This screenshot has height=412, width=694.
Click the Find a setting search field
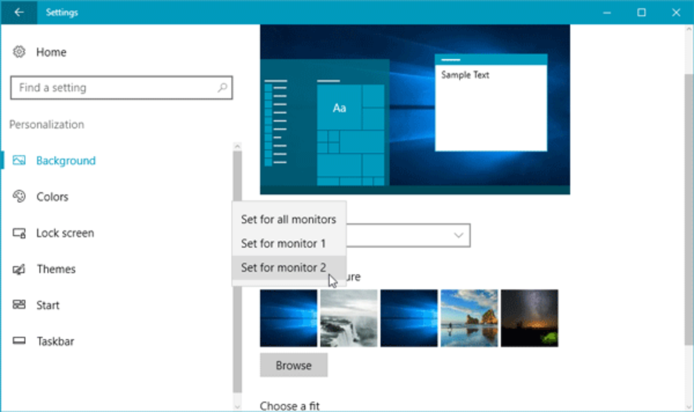click(121, 88)
